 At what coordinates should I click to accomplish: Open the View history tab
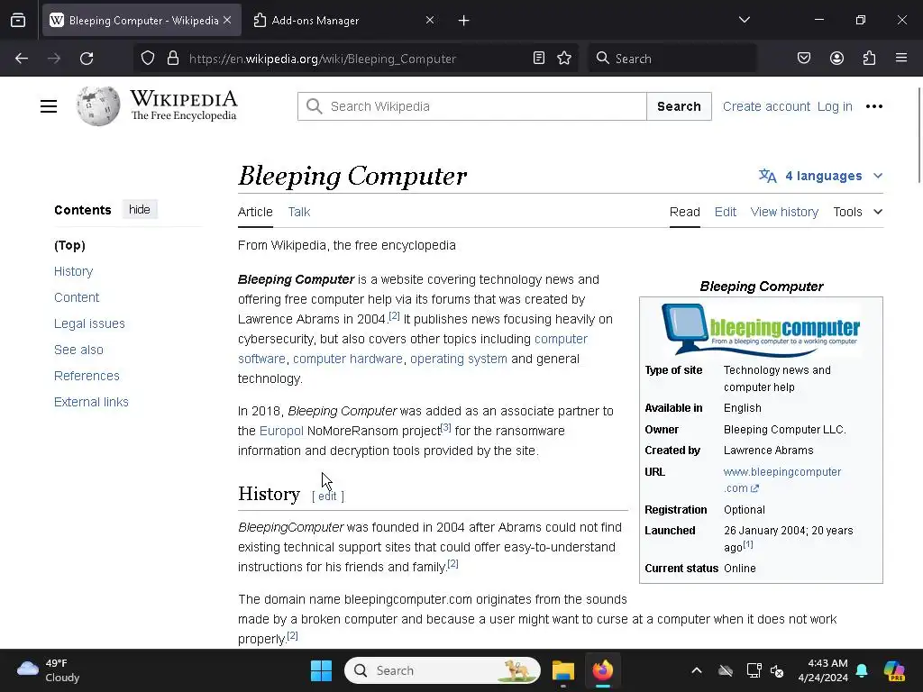[784, 212]
